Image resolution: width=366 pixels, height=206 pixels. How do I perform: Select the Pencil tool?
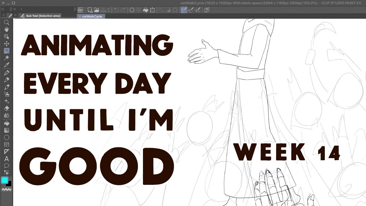click(x=7, y=80)
